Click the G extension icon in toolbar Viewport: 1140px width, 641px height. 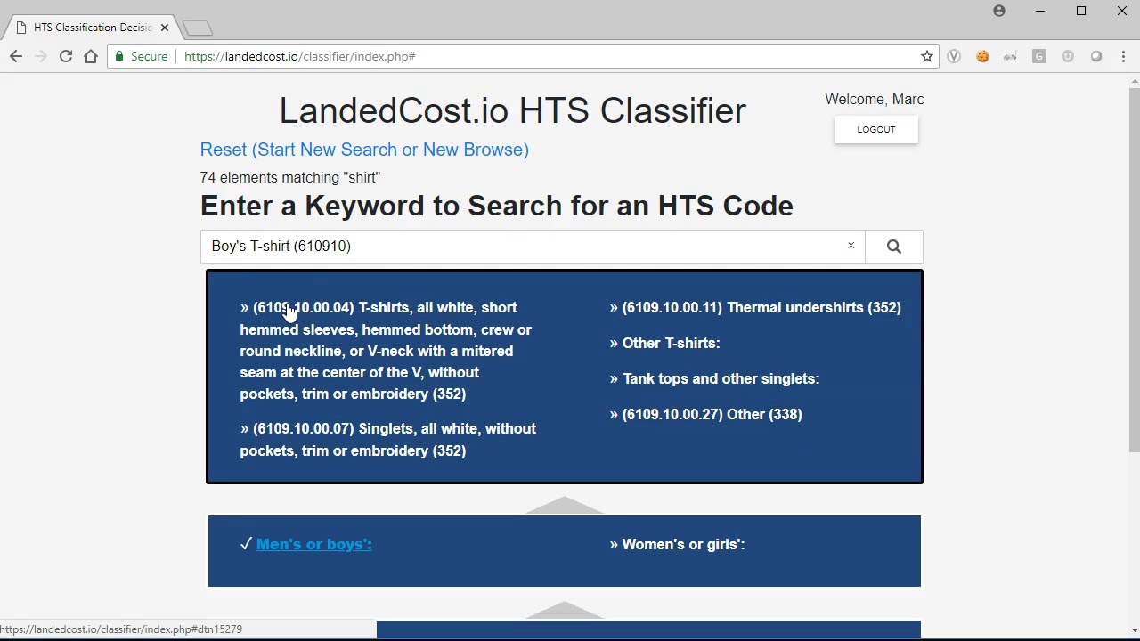coord(1039,56)
